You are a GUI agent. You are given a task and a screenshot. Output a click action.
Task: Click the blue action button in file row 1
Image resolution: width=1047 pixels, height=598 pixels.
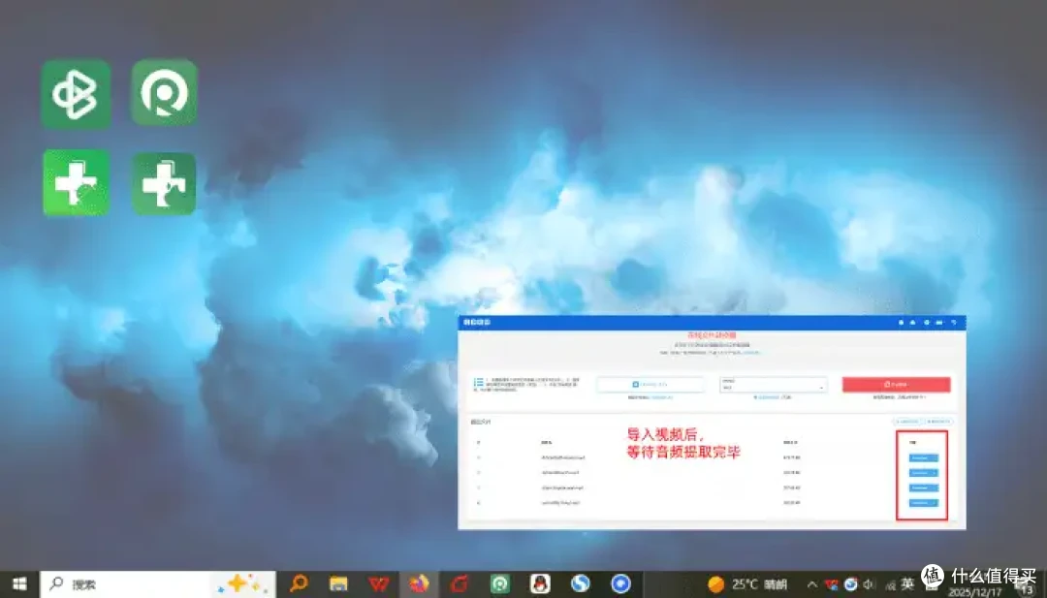tap(924, 457)
